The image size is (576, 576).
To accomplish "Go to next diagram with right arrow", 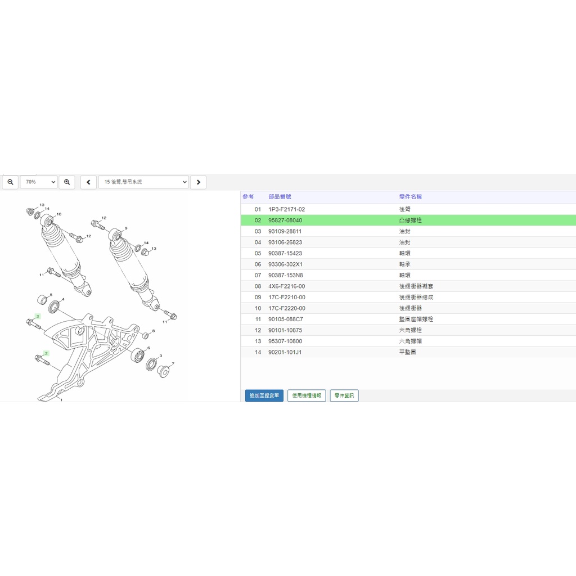I will 199,182.
